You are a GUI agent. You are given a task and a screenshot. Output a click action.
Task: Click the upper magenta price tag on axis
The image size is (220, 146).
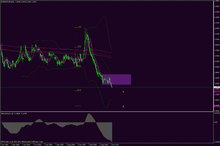pos(217,91)
